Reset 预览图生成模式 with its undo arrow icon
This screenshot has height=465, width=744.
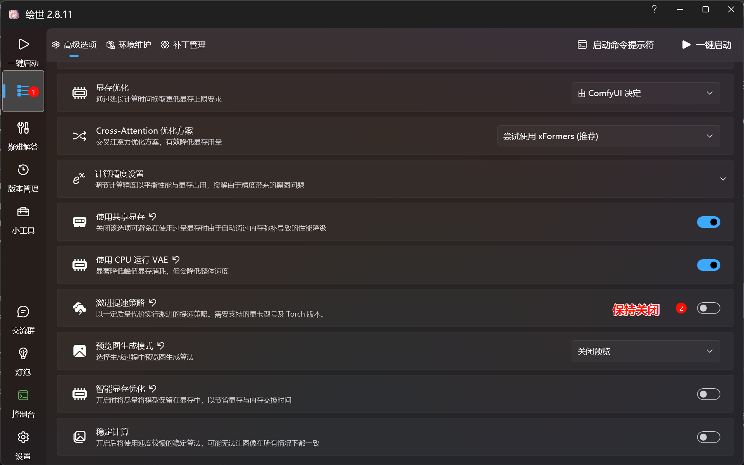161,346
